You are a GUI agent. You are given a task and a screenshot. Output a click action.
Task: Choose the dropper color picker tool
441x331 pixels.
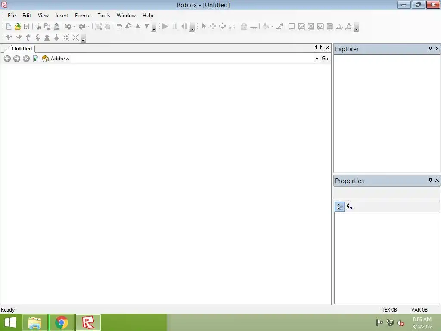(280, 26)
